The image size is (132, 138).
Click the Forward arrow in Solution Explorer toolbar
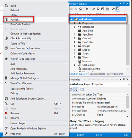76,9
